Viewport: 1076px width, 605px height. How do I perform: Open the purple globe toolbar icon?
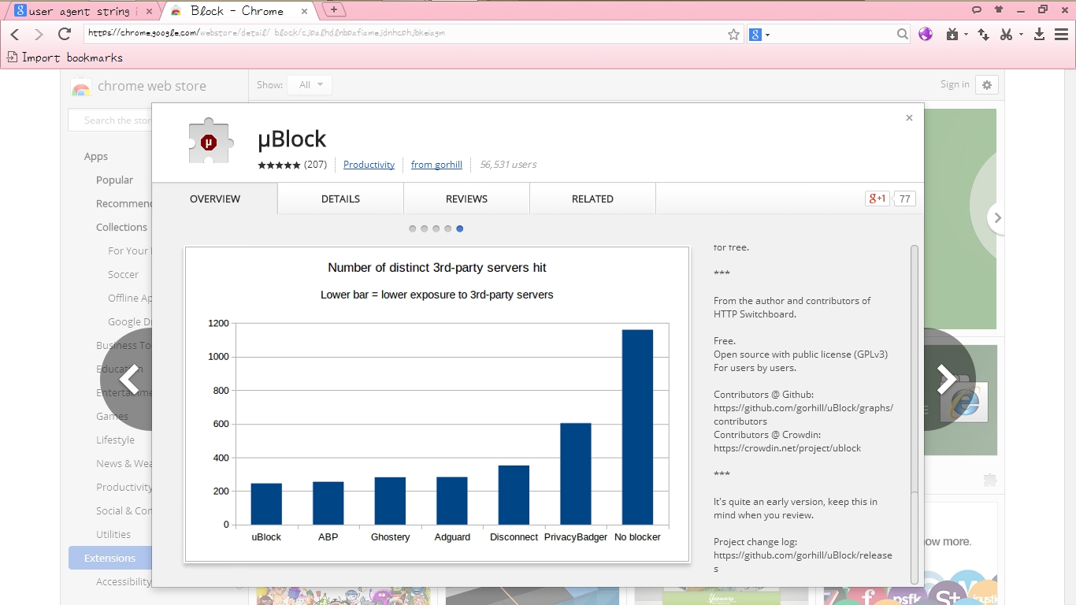tap(926, 34)
